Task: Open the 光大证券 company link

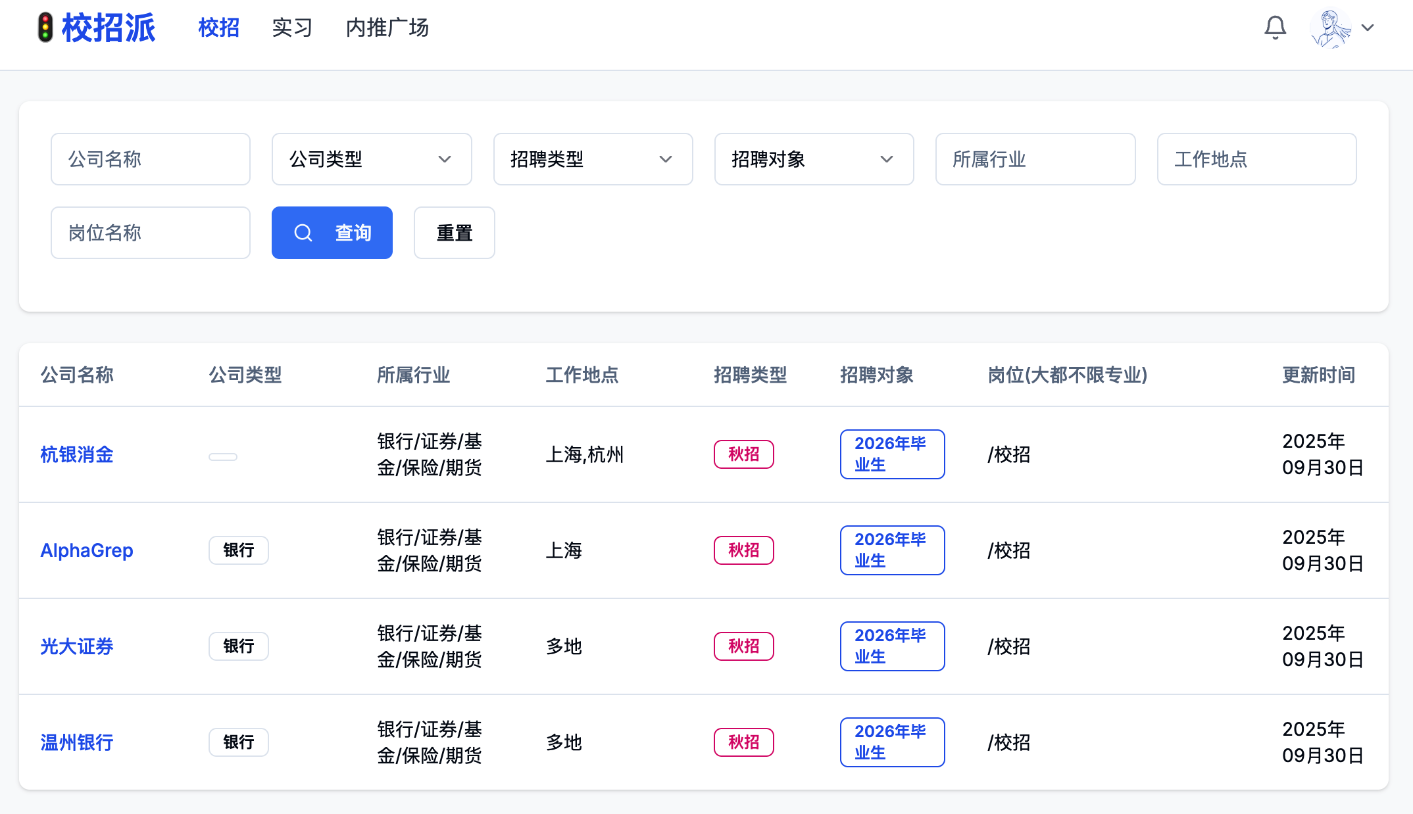Action: click(x=77, y=646)
